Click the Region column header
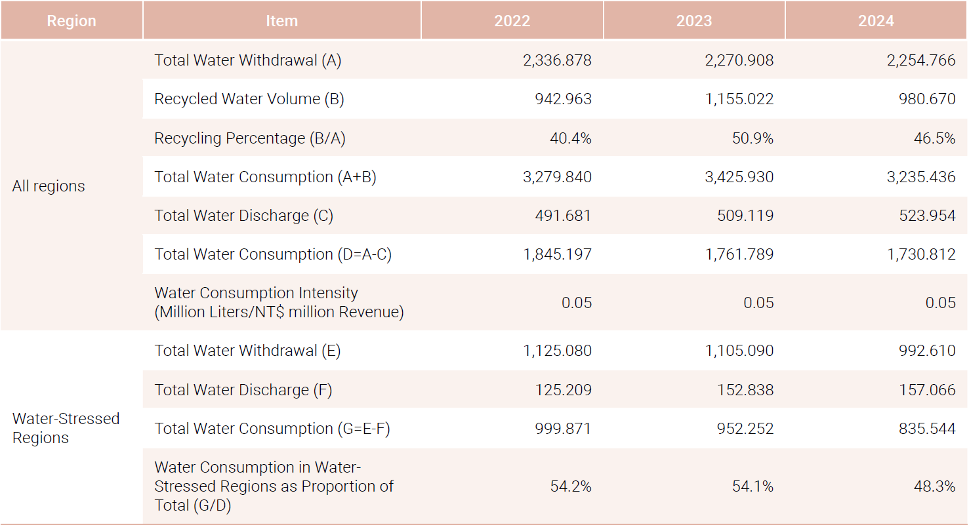Screen dimensions: 969x527 point(71,21)
